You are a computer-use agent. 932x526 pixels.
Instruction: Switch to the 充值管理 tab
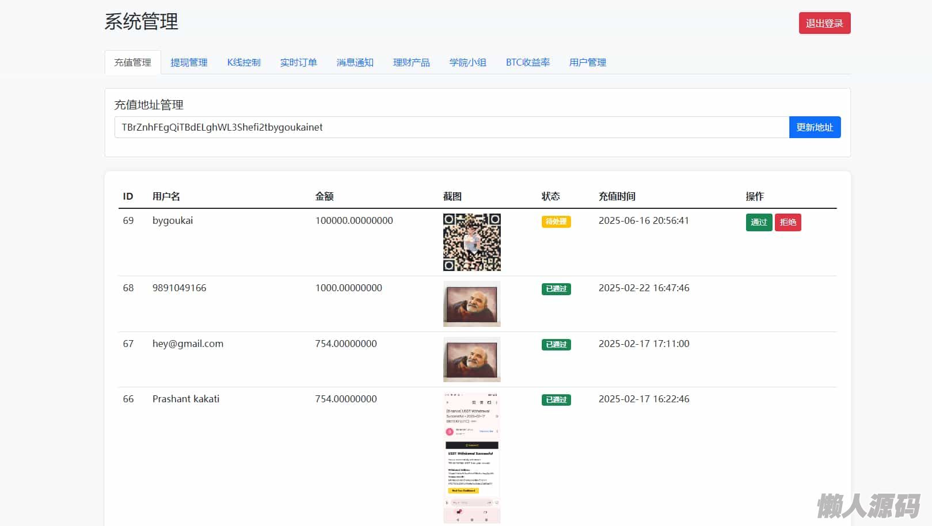pos(132,62)
